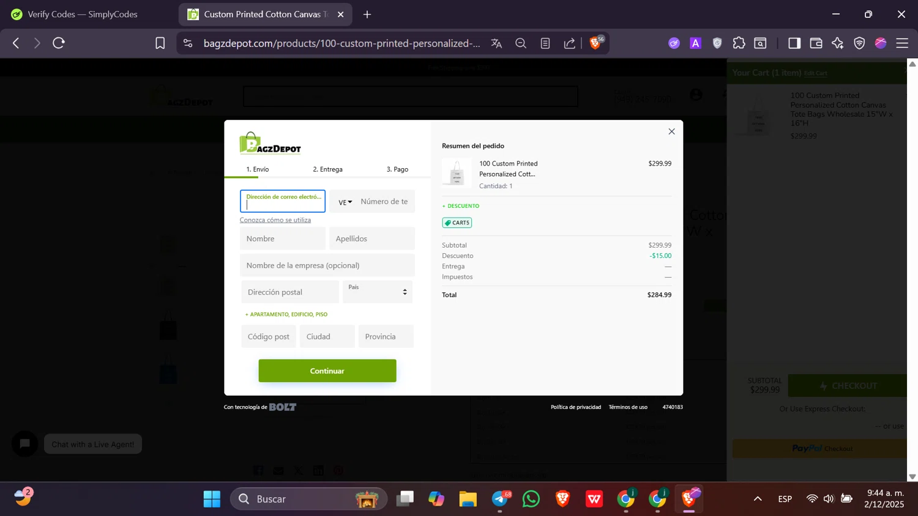
Task: Click the purple A extension icon
Action: coord(696,43)
